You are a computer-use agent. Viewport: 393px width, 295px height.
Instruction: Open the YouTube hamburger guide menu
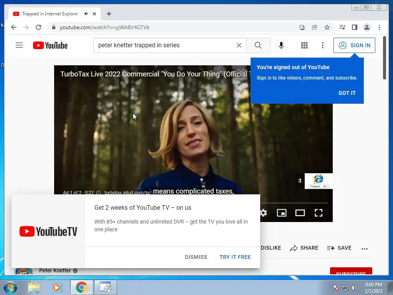coord(19,45)
